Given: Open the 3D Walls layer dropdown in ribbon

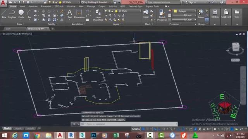Looking at the screenshot, I should click(140, 11).
